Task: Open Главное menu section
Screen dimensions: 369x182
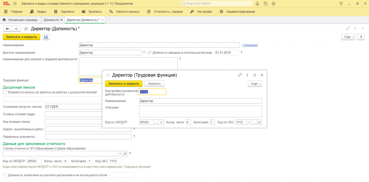Action: tap(13, 12)
